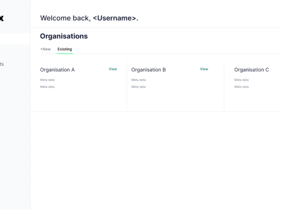Open the +New organisation tab
The height and width of the screenshot is (210, 281).
(x=45, y=49)
